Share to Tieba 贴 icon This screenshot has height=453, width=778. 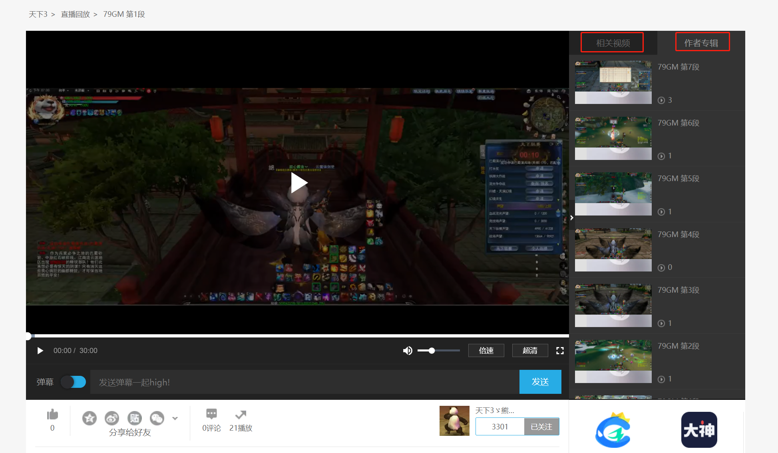tap(135, 418)
